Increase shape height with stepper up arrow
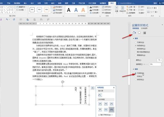Viewport: 164px width, 117px height. coord(159,7)
